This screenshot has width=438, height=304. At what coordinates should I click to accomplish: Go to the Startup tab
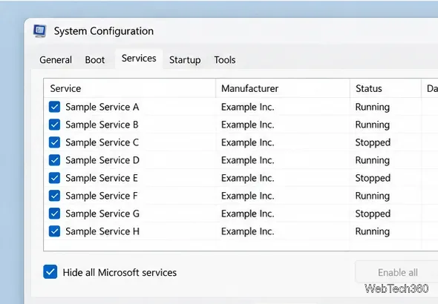pyautogui.click(x=185, y=59)
